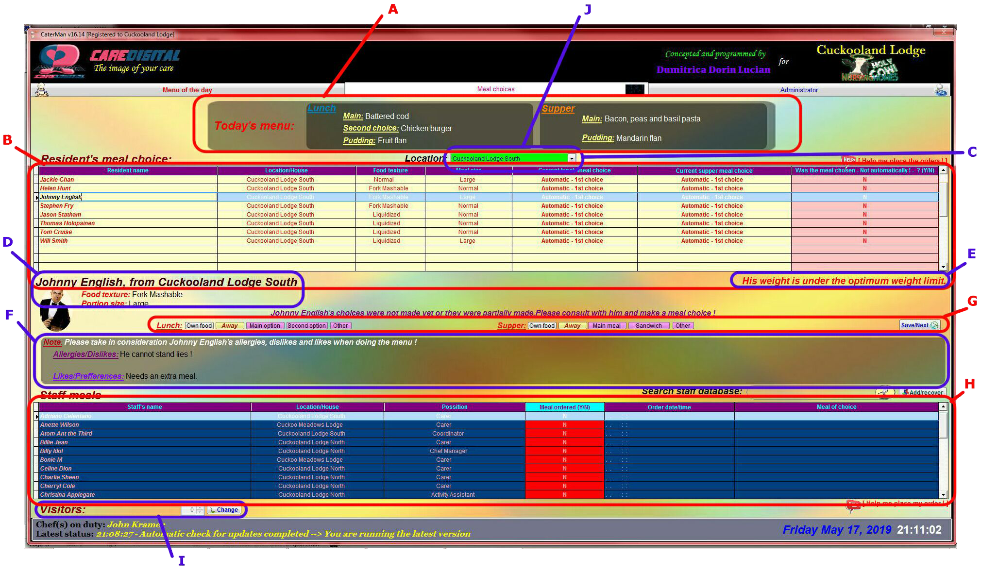The width and height of the screenshot is (981, 573).
Task: Click the Save/Next button icon
Action: point(934,325)
